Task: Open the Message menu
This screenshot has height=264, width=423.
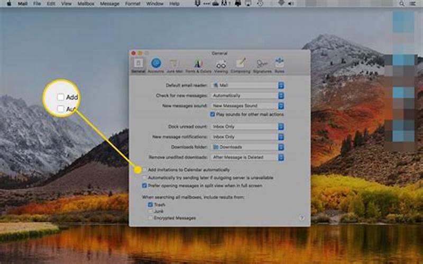Action: click(109, 4)
